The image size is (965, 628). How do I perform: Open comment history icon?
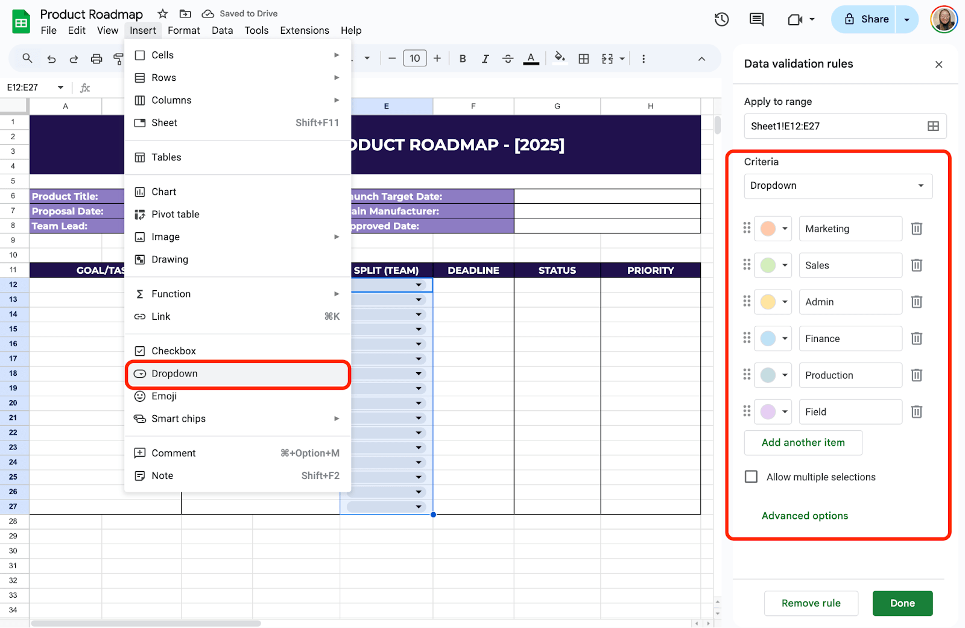756,19
